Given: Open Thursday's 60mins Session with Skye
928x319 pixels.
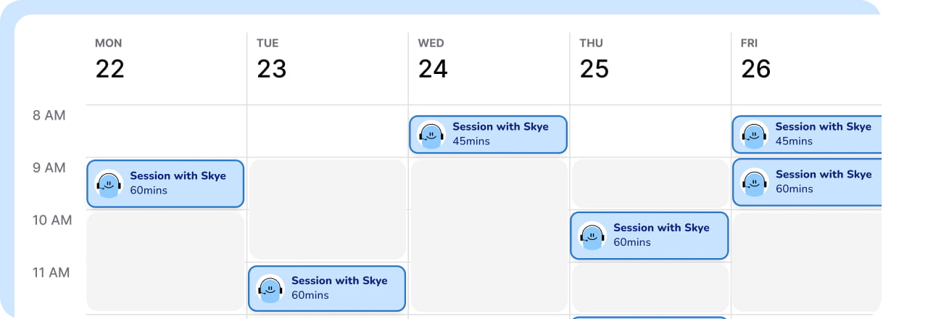Looking at the screenshot, I should [x=650, y=236].
